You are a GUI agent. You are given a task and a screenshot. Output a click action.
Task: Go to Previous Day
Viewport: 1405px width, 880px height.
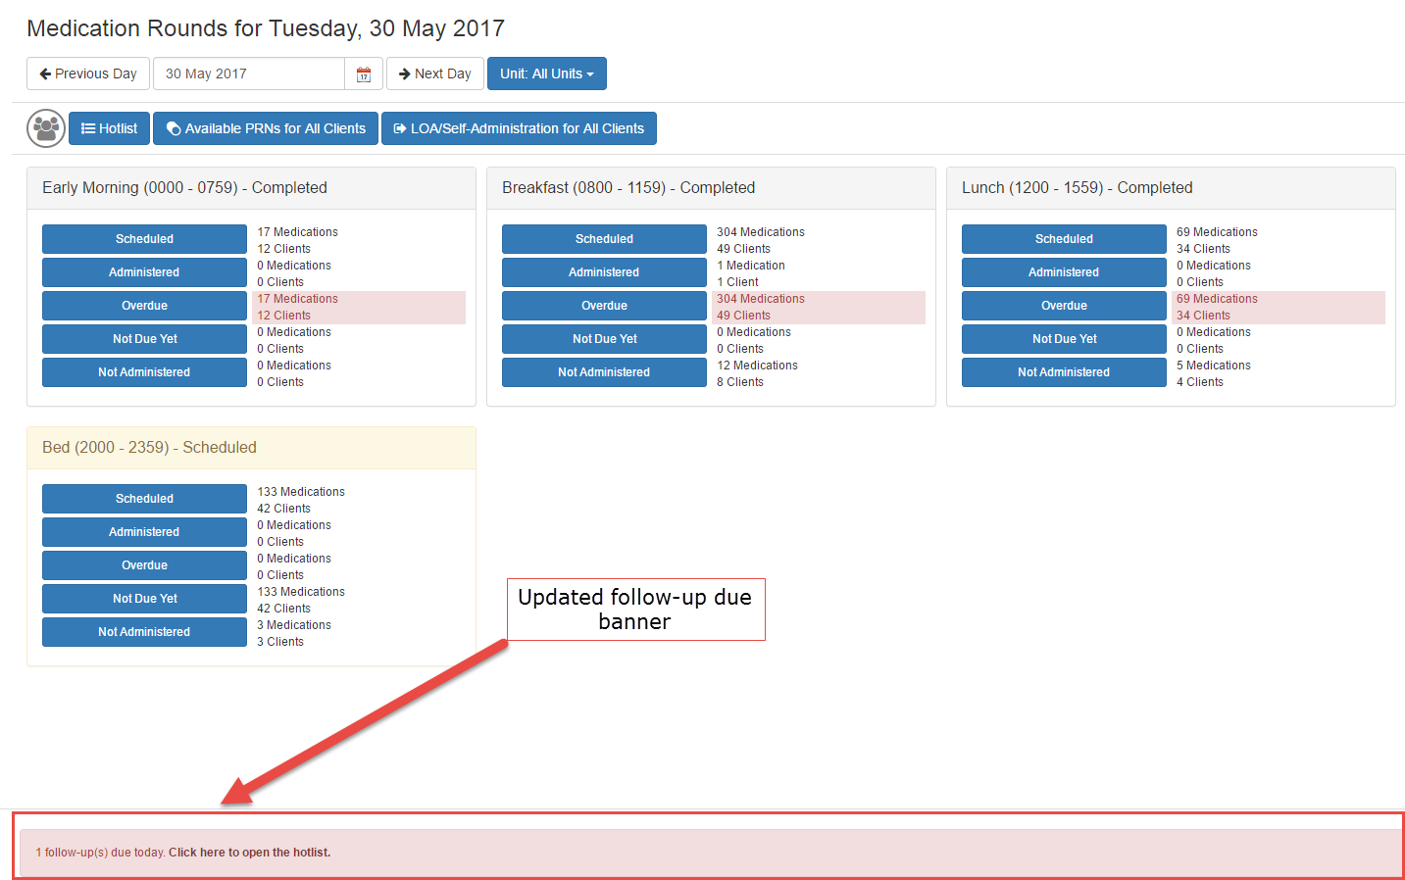pyautogui.click(x=88, y=73)
